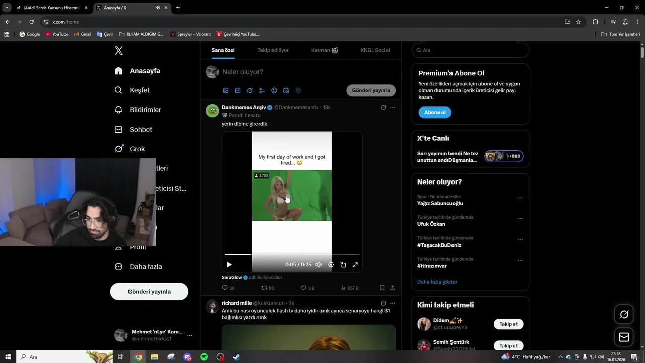This screenshot has height=363, width=645.
Task: Open Spotify from Windows taskbar
Action: (x=204, y=357)
